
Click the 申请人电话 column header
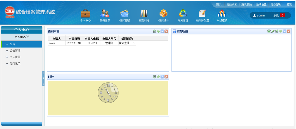click(92, 39)
